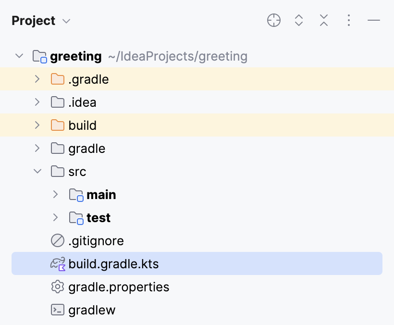Hide the Project tool window

point(373,20)
